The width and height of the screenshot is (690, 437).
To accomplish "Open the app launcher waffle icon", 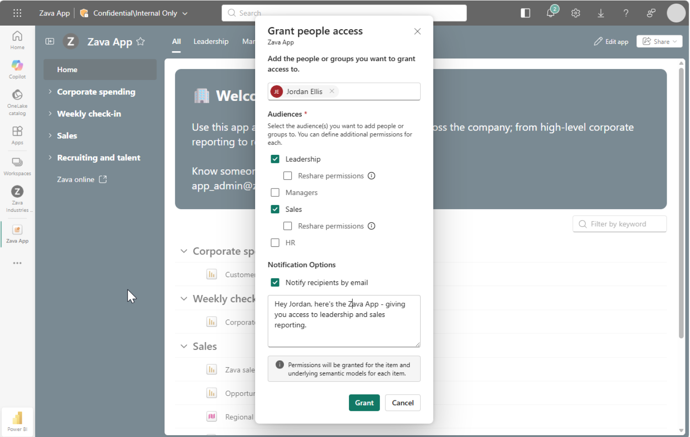I will tap(17, 13).
